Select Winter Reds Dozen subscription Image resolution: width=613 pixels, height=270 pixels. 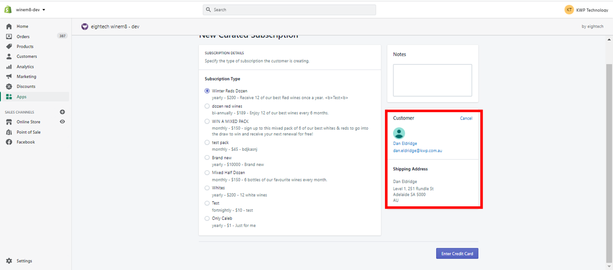(x=207, y=90)
